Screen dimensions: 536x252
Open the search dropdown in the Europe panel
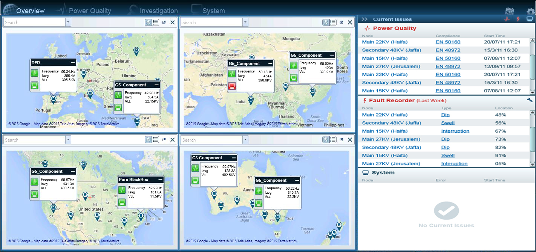(68, 23)
